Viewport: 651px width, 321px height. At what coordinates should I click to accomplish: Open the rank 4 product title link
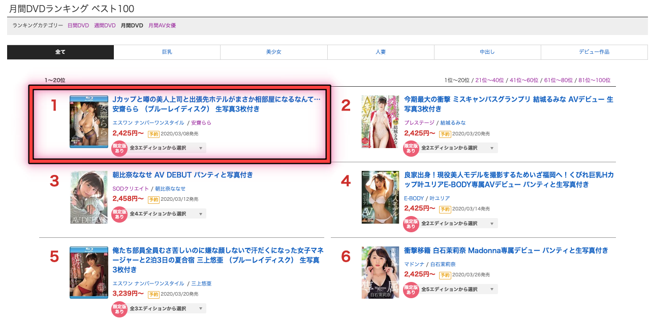coord(509,180)
